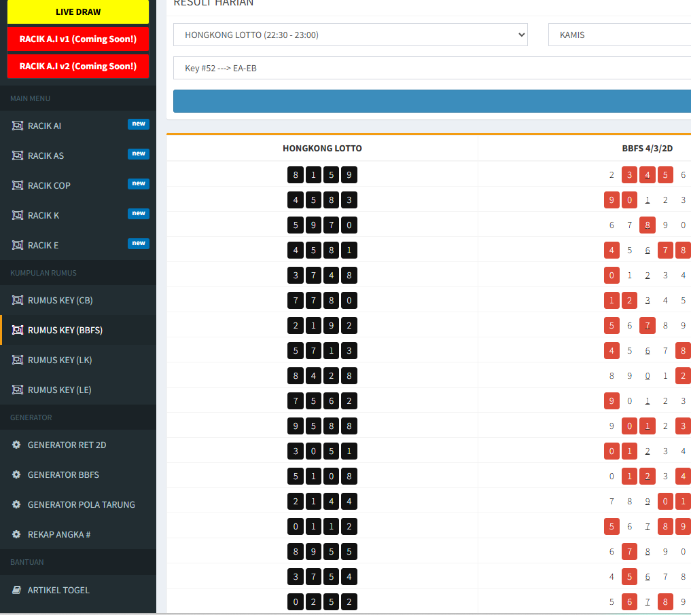The image size is (691, 615).
Task: Click the digit 3 of result 3748
Action: [x=296, y=275]
